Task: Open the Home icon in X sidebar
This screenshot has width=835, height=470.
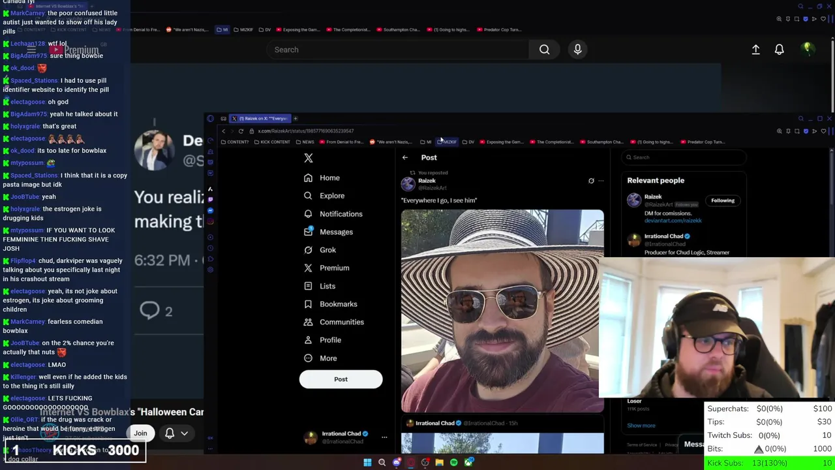Action: [x=308, y=178]
